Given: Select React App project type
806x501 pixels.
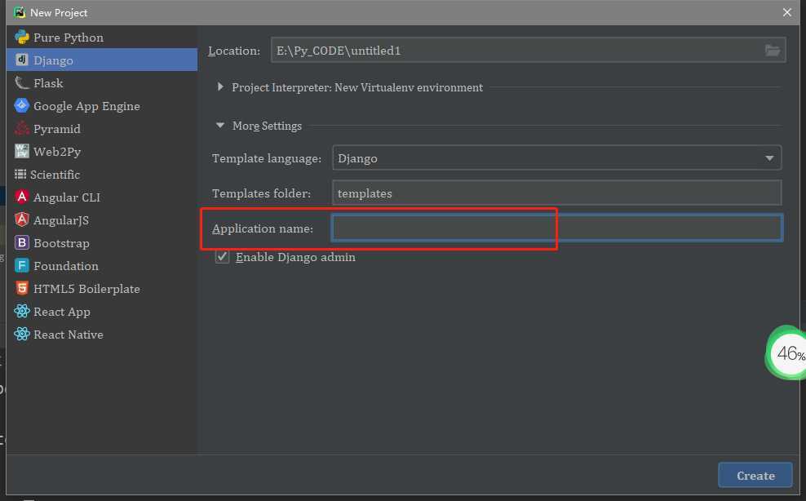Looking at the screenshot, I should click(x=62, y=312).
